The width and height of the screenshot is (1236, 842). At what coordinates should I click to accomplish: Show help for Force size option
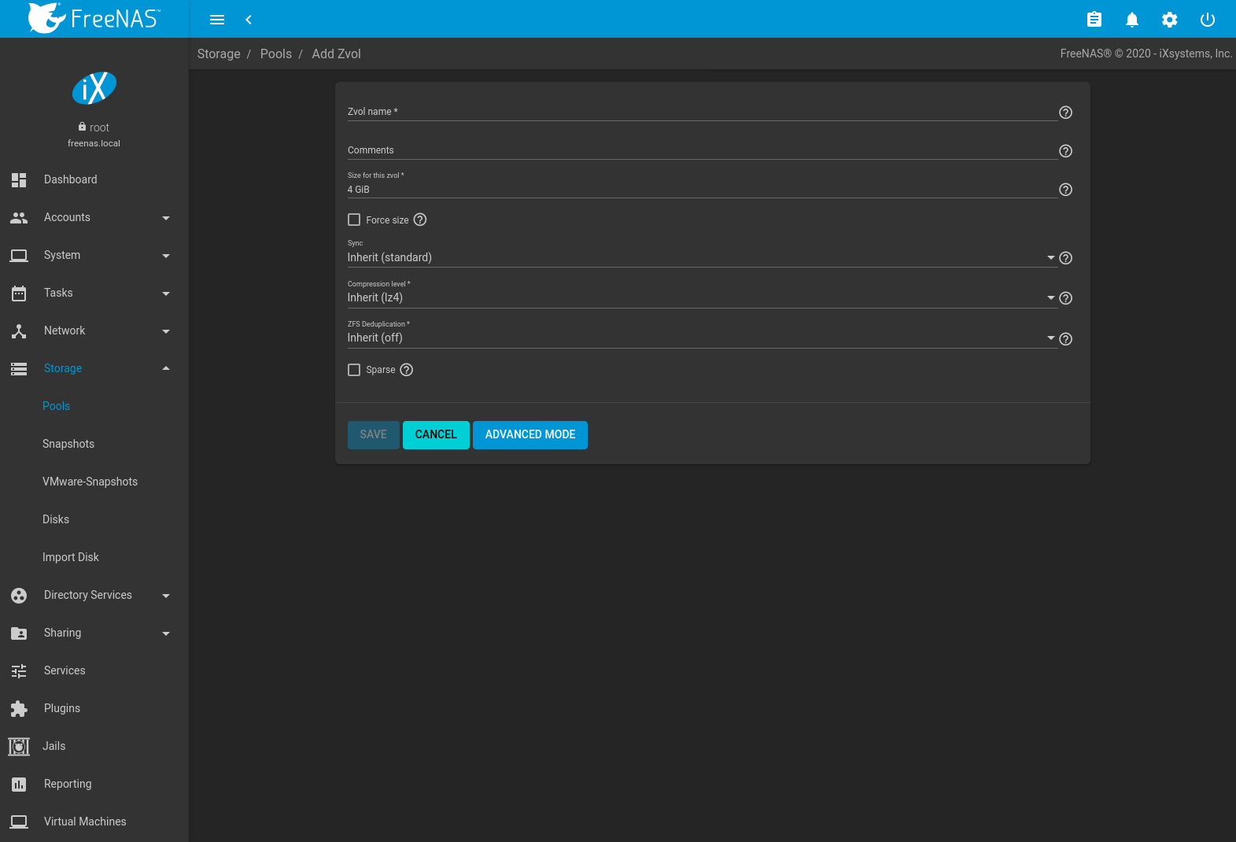click(x=420, y=220)
